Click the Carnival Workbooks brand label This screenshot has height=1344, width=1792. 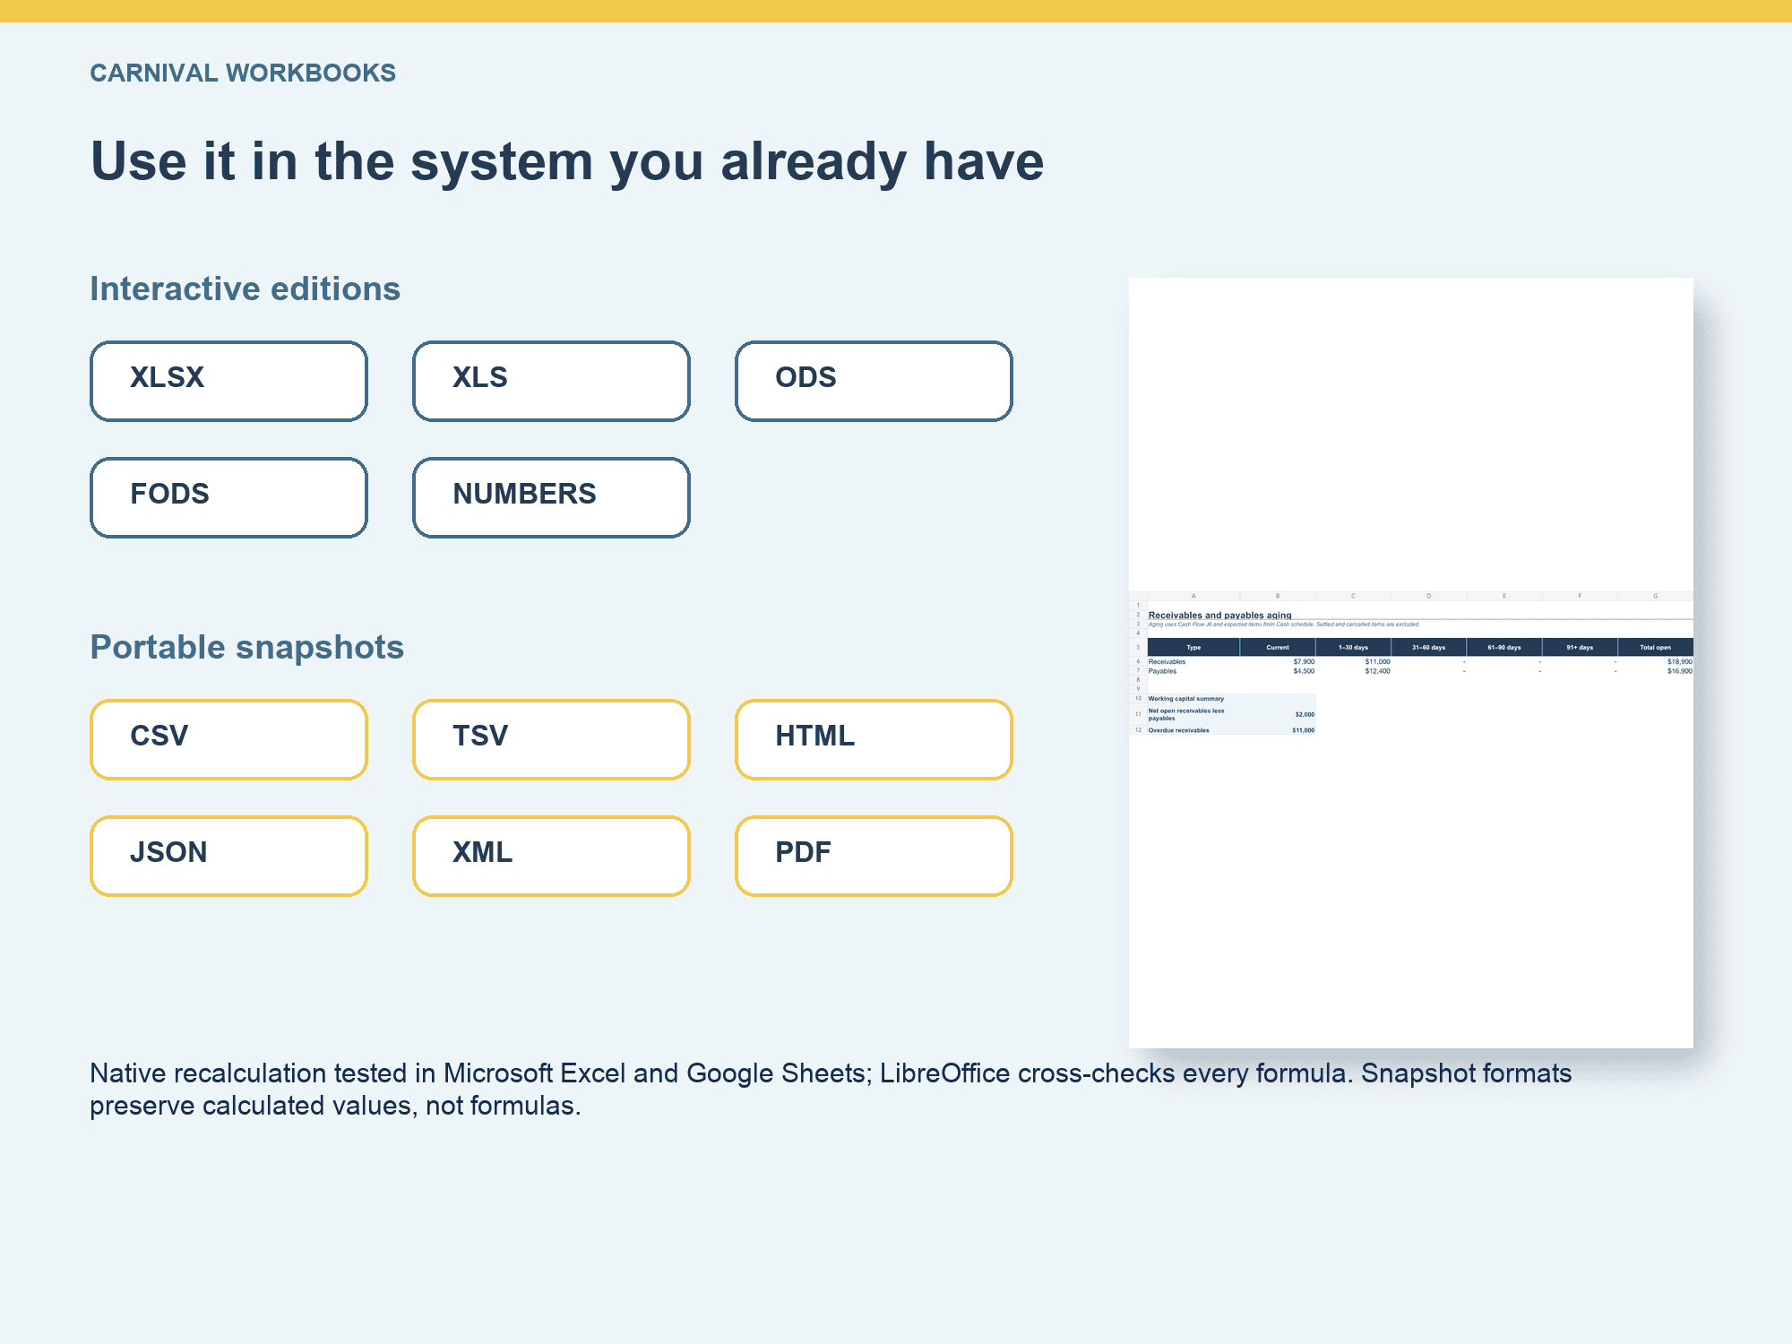tap(243, 73)
